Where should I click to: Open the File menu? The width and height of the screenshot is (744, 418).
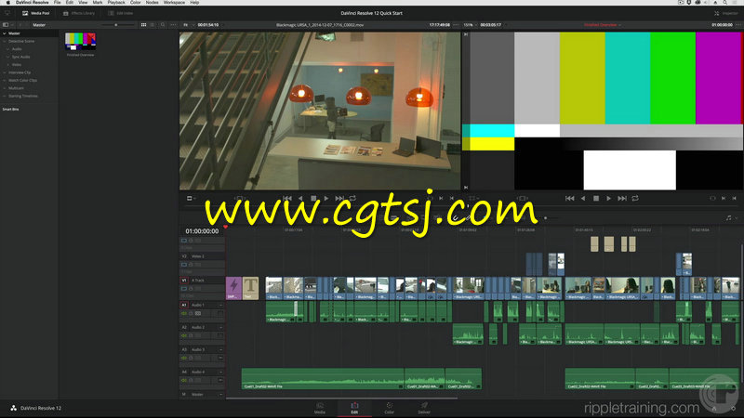click(x=57, y=3)
